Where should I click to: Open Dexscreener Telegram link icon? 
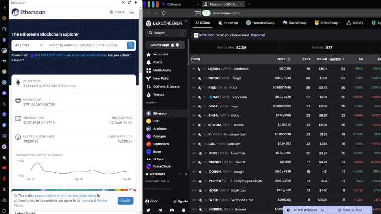(x=160, y=210)
